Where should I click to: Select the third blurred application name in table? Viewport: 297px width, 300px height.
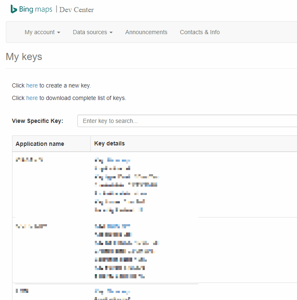(x=22, y=291)
